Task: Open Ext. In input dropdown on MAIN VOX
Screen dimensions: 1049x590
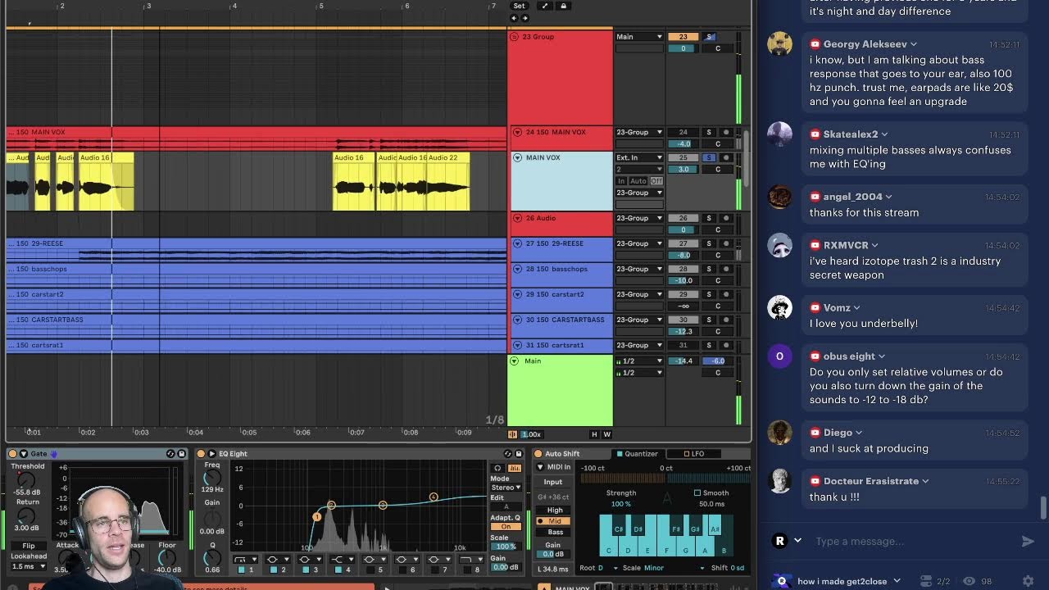Action: click(639, 157)
